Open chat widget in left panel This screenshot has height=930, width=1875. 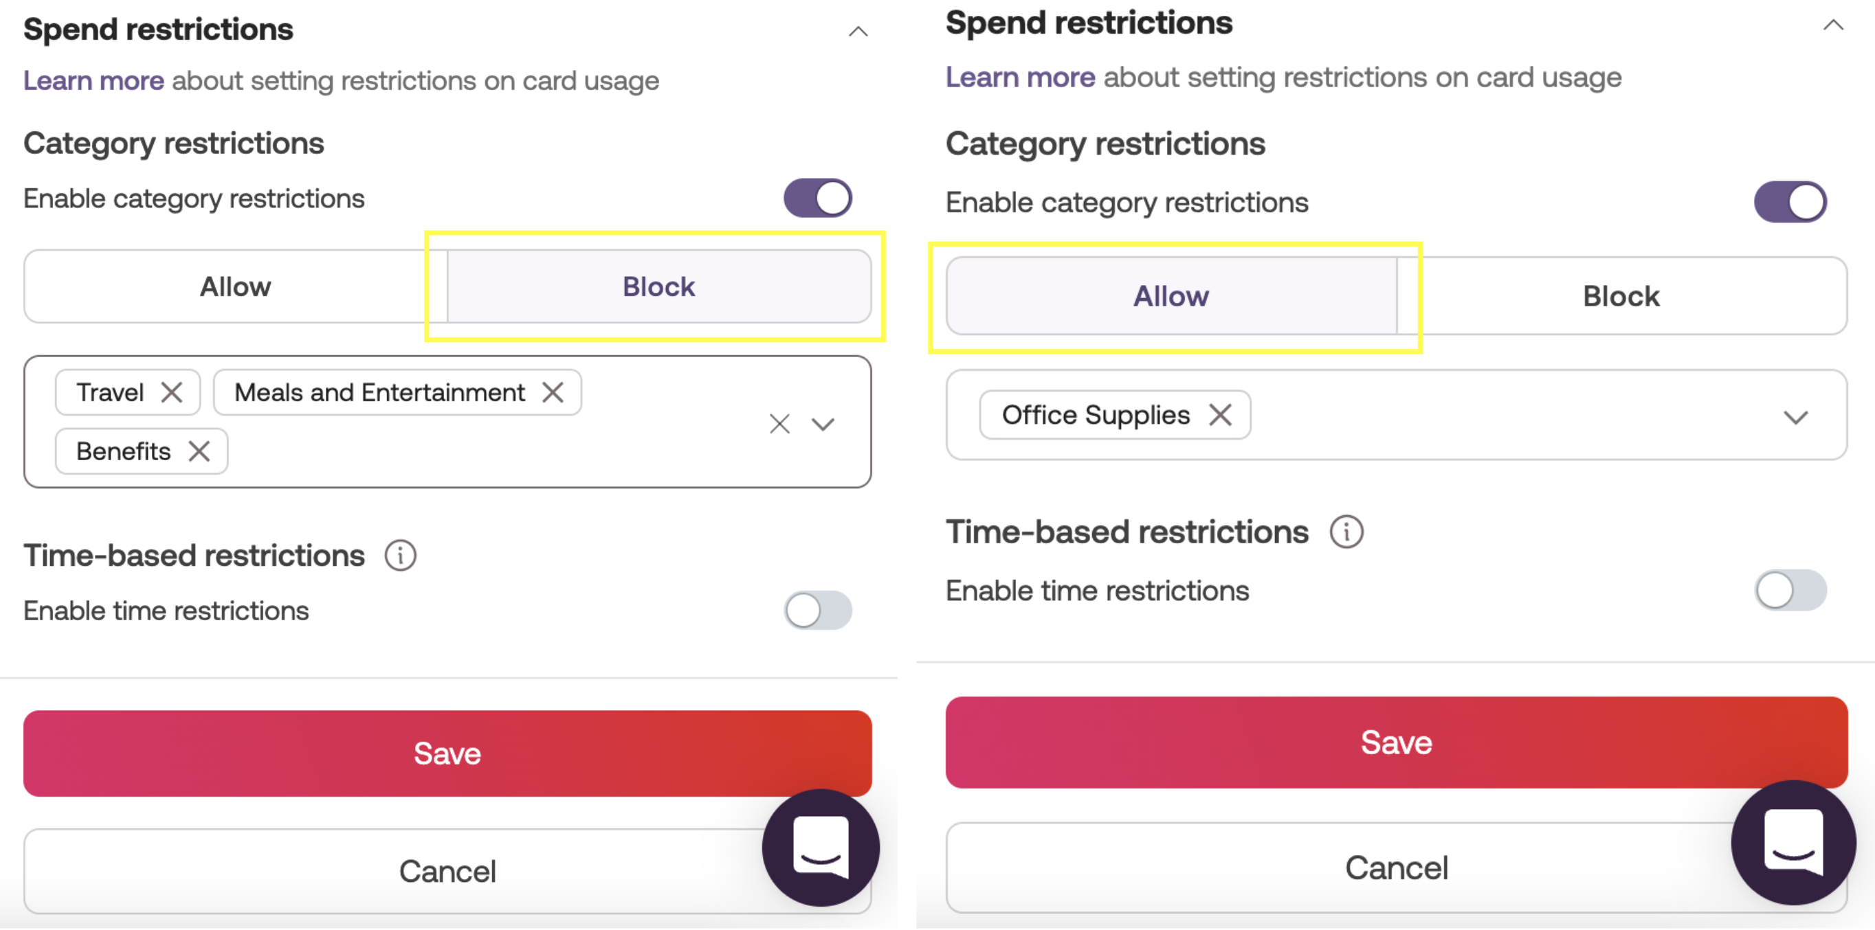(821, 848)
